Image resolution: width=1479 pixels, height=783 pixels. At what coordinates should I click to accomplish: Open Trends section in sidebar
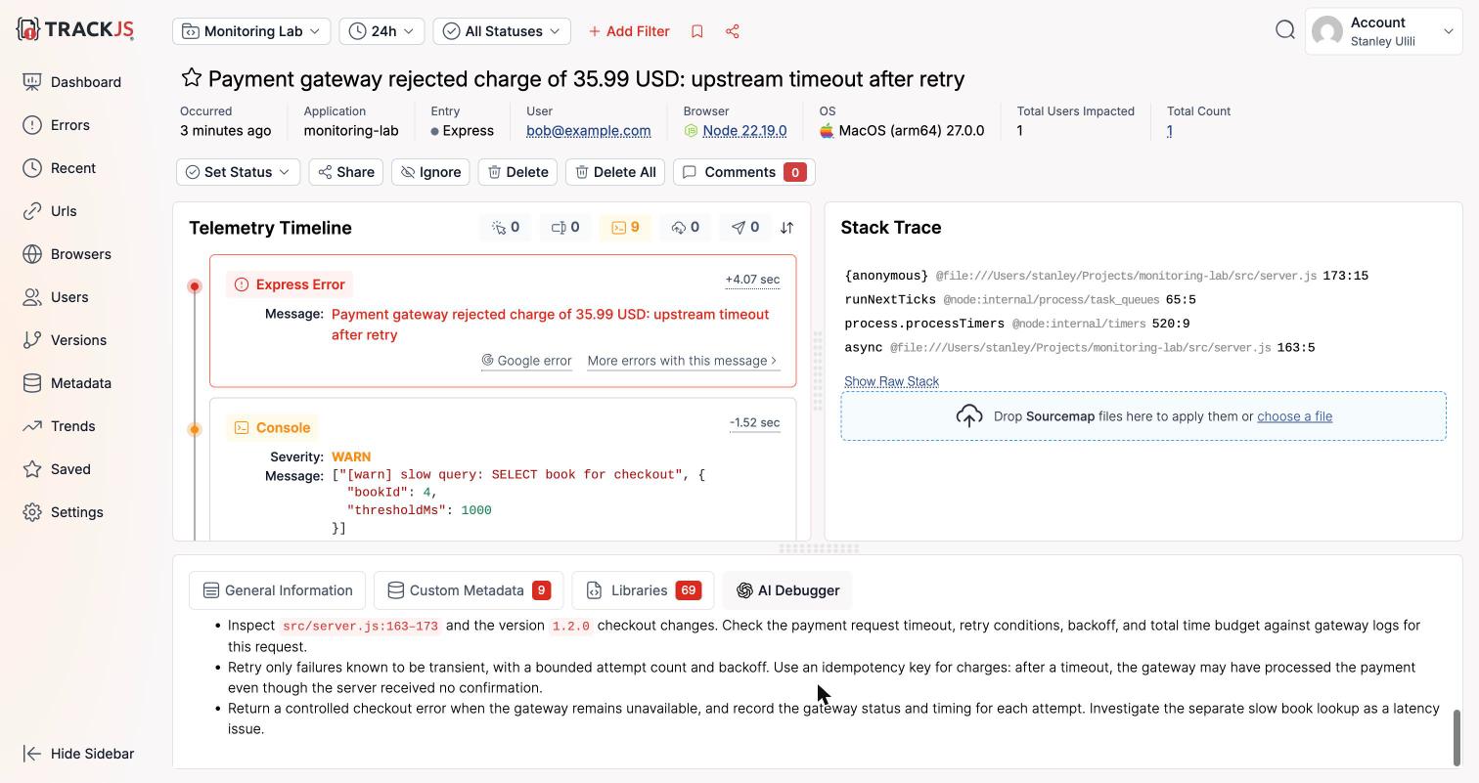coord(60,426)
